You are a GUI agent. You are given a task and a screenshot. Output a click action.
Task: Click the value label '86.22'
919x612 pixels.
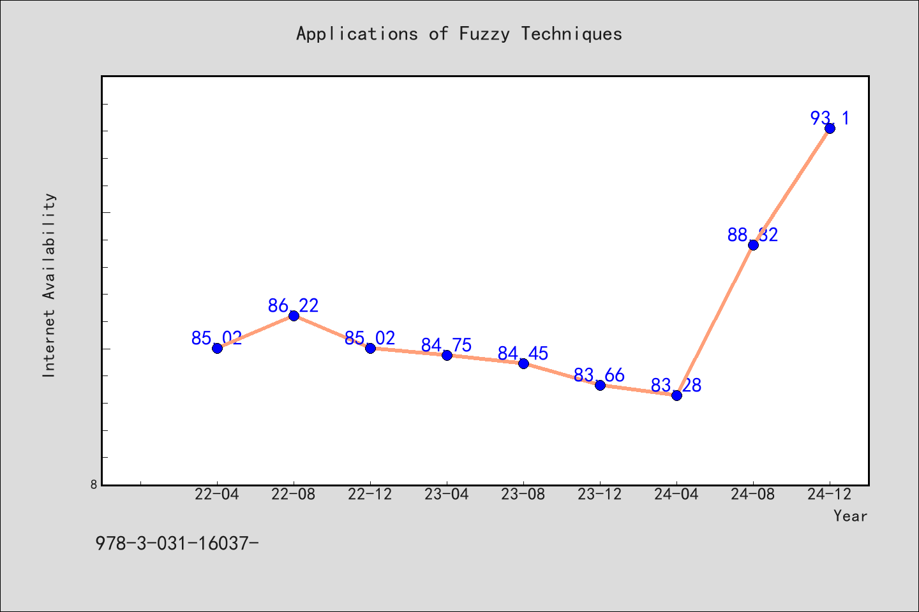tap(294, 305)
